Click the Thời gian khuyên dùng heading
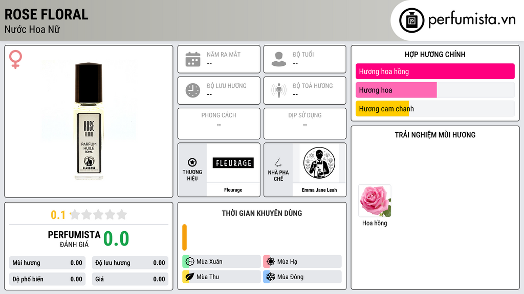This screenshot has width=524, height=294. (262, 213)
